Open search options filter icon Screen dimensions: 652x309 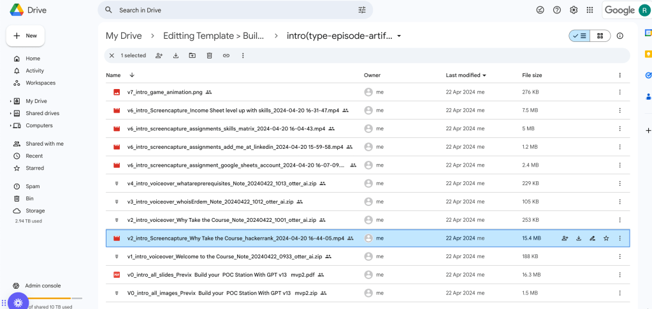[x=362, y=10]
